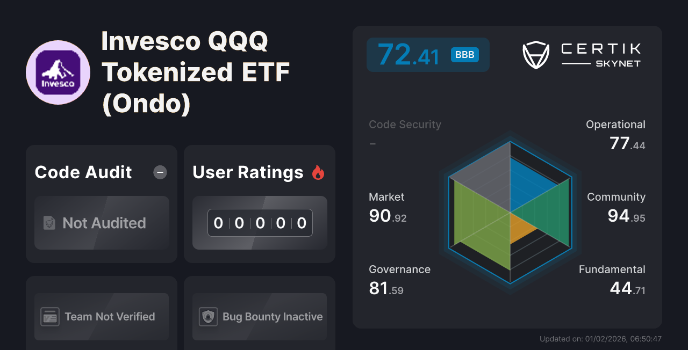Collapse the Code Audit card using the minus control
The image size is (688, 350).
pyautogui.click(x=160, y=172)
